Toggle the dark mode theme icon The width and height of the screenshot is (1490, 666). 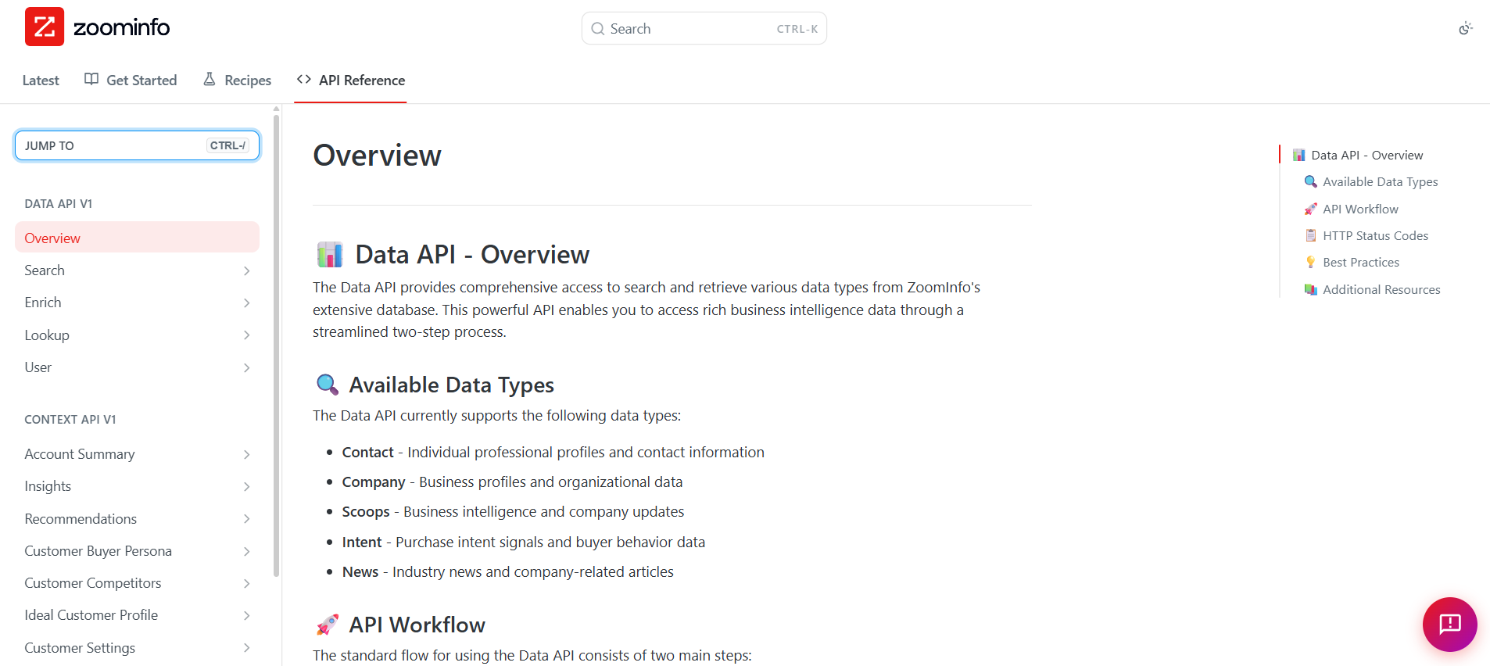1466,28
